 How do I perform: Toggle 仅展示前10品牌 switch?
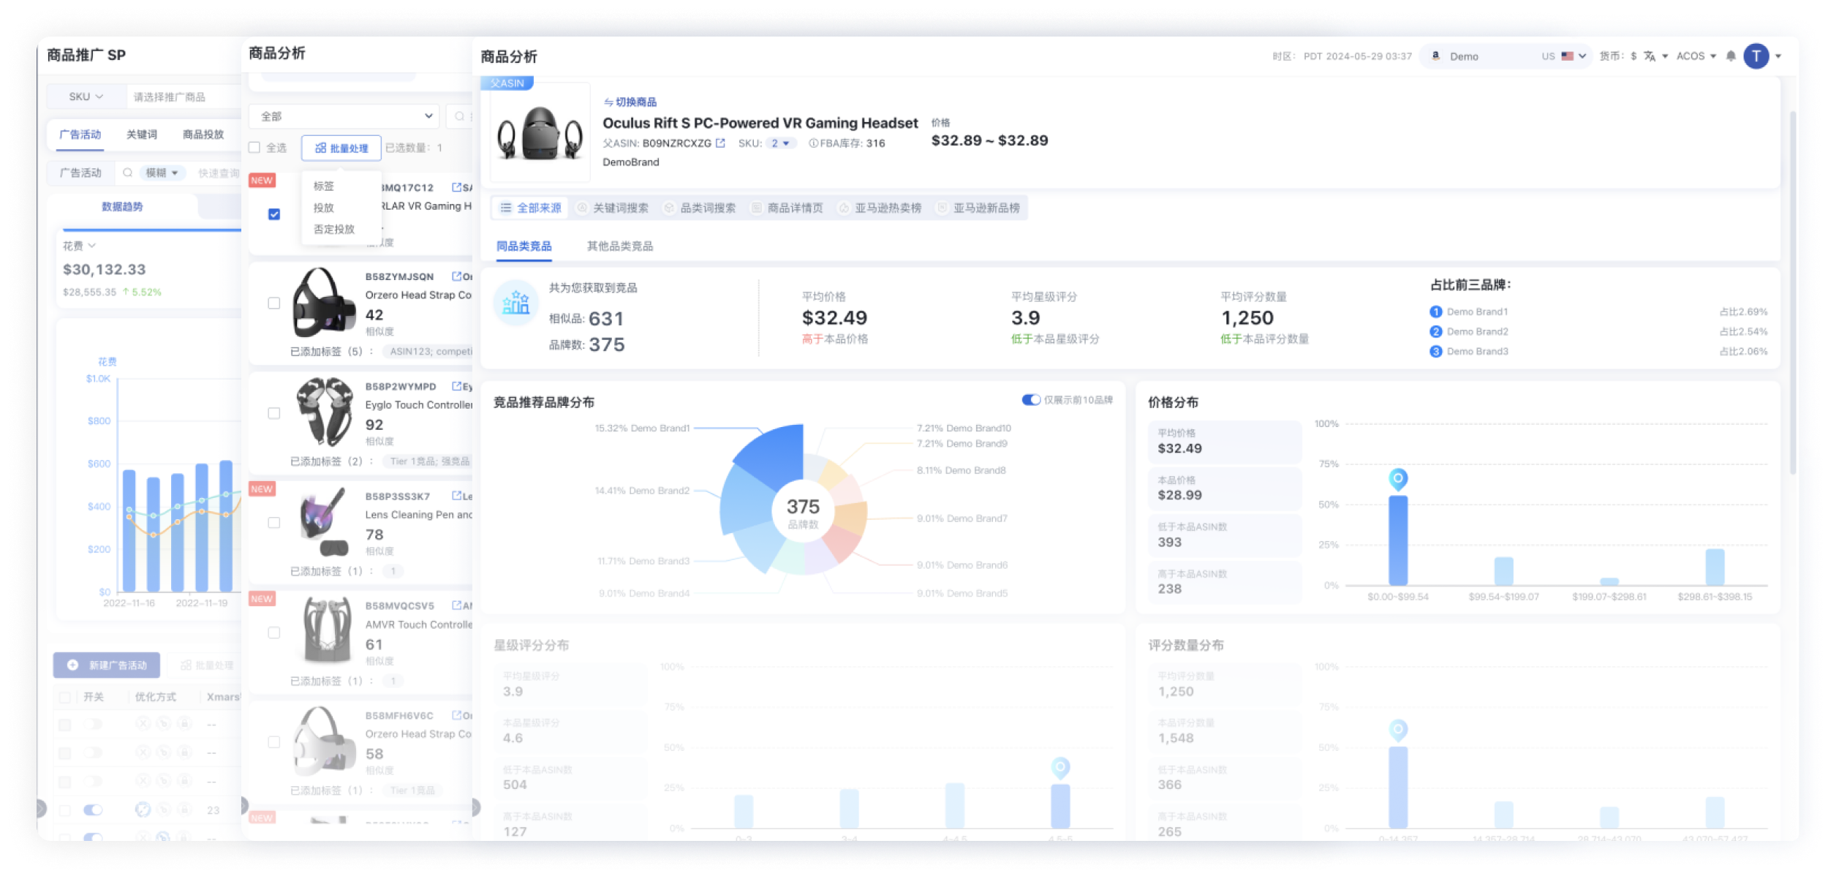(1031, 400)
